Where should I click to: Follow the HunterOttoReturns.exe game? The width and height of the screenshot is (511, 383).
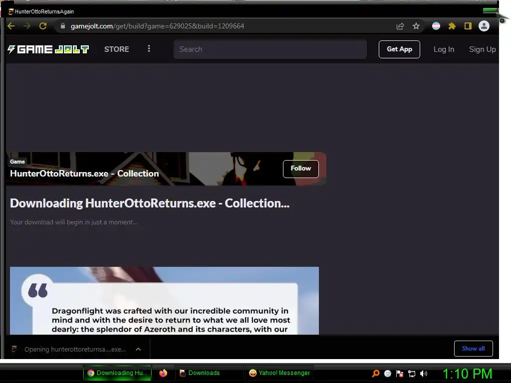coord(300,169)
